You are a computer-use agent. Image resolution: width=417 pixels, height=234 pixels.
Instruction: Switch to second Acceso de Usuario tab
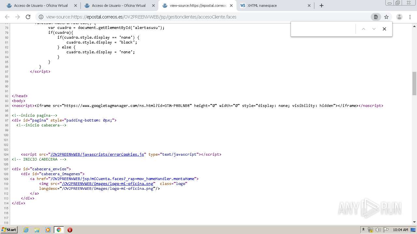click(119, 6)
